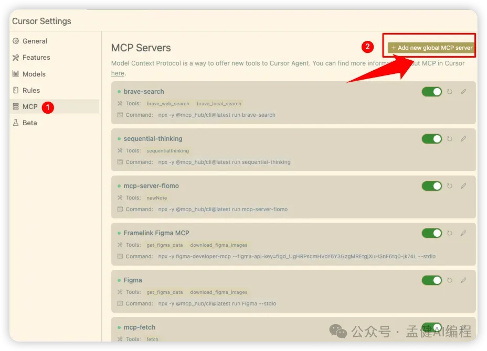Select the sequentialthinking tool tag
The width and height of the screenshot is (487, 351).
tap(168, 151)
